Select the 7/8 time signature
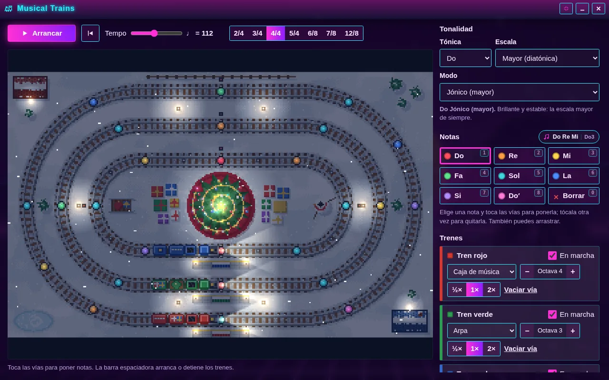 tap(331, 33)
